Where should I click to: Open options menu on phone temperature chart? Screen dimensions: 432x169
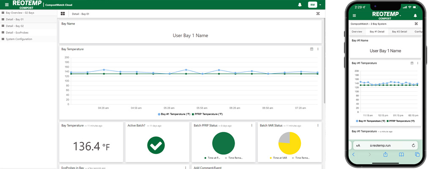pyautogui.click(x=418, y=63)
